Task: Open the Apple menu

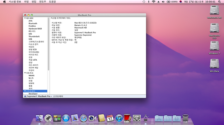Action: pyautogui.click(x=4, y=2)
